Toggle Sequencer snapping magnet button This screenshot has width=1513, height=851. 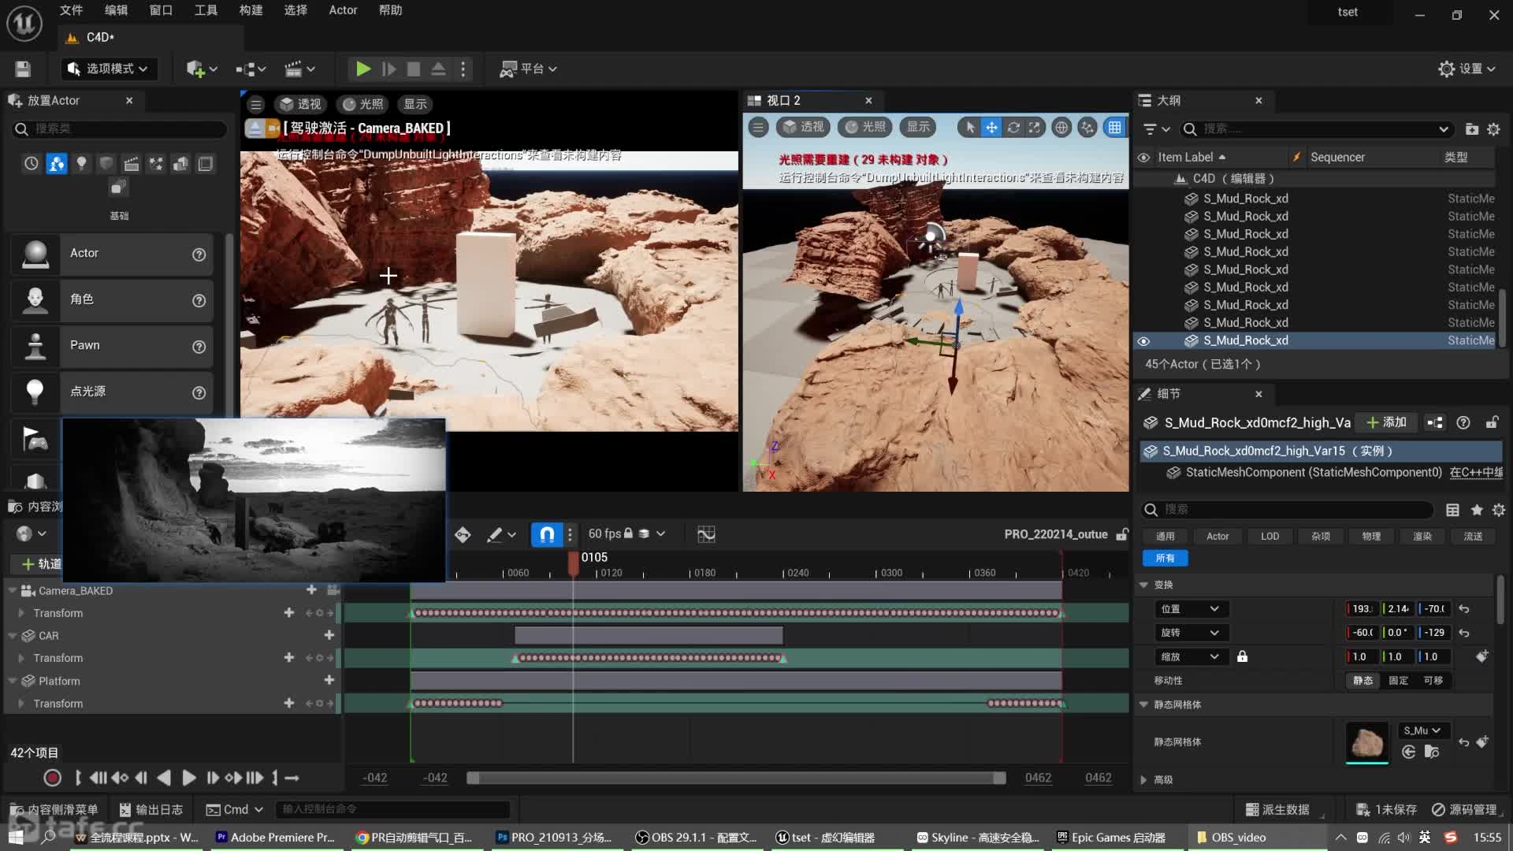point(547,534)
